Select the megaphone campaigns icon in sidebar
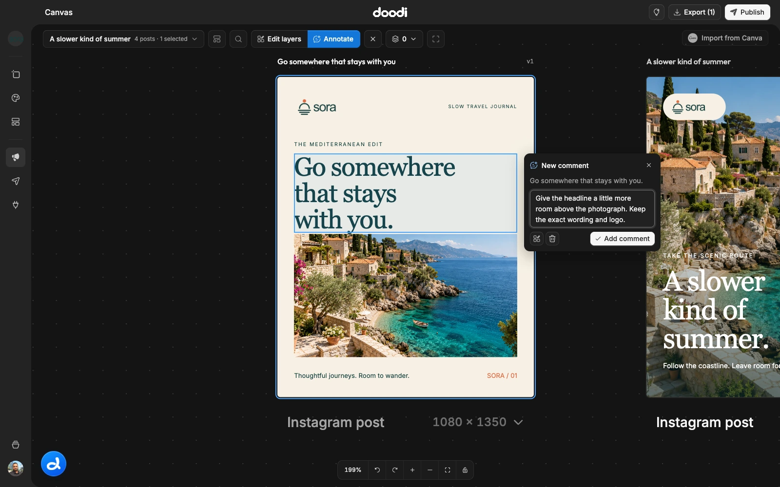This screenshot has height=487, width=780. [16, 157]
